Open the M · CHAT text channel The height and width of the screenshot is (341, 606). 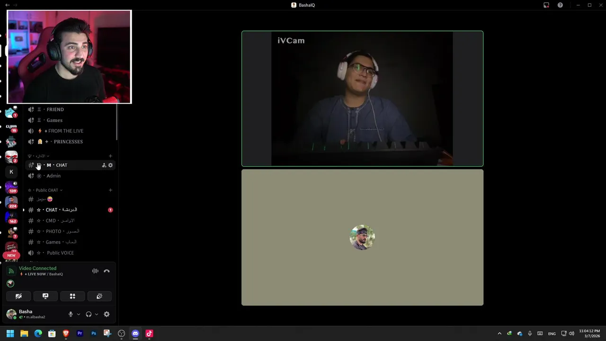[71, 165]
